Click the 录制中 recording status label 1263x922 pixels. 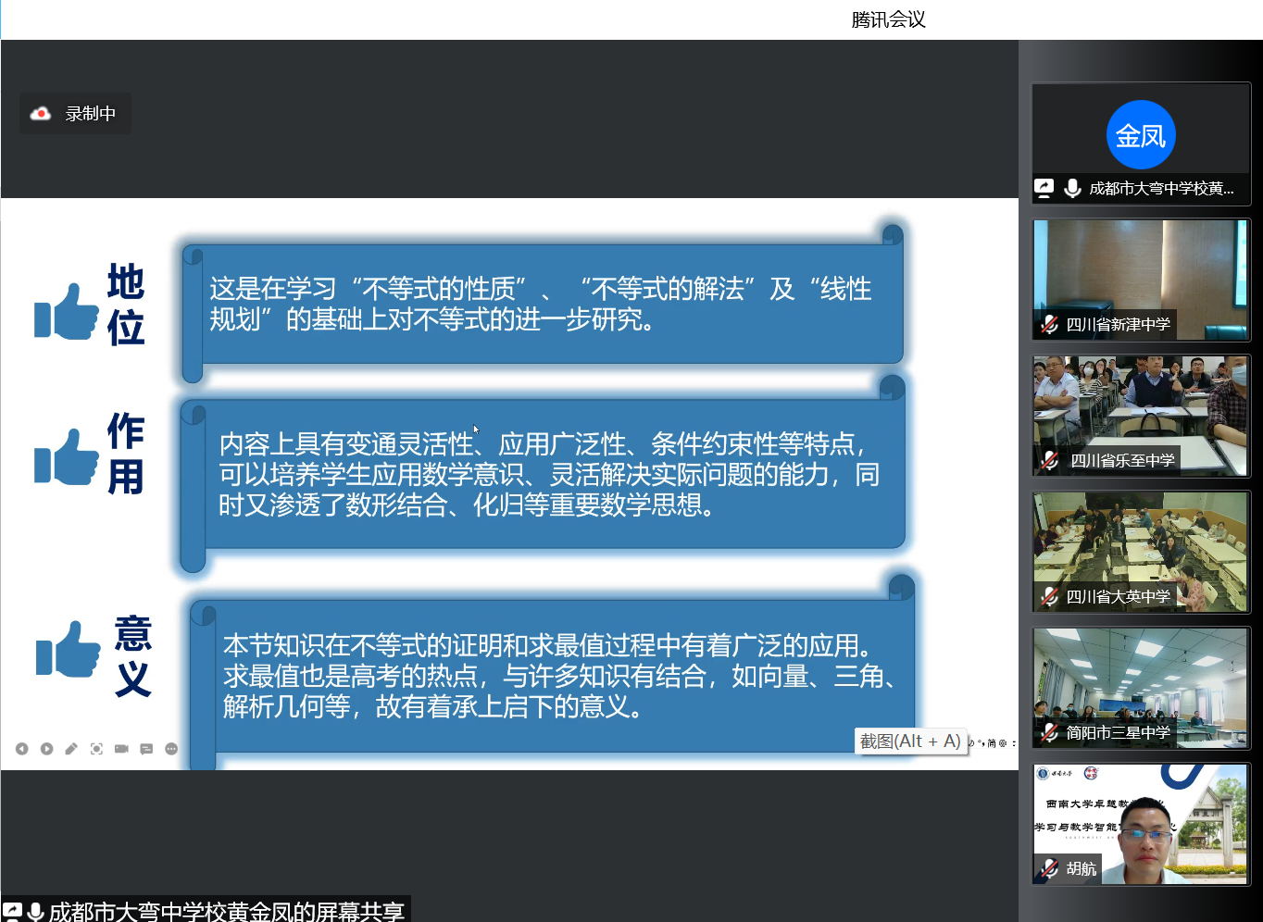[90, 114]
